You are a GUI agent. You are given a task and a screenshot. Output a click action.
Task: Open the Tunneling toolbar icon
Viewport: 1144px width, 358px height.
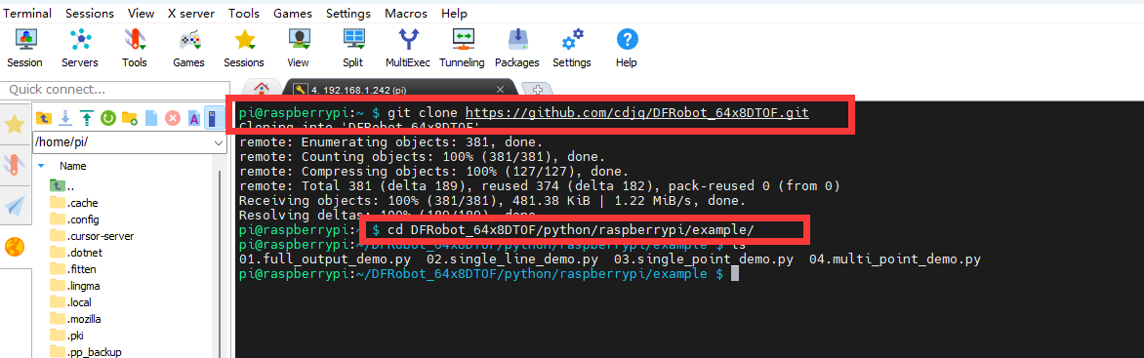click(463, 48)
